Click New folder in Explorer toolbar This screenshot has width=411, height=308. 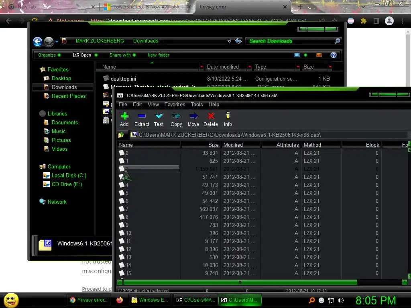[x=158, y=55]
